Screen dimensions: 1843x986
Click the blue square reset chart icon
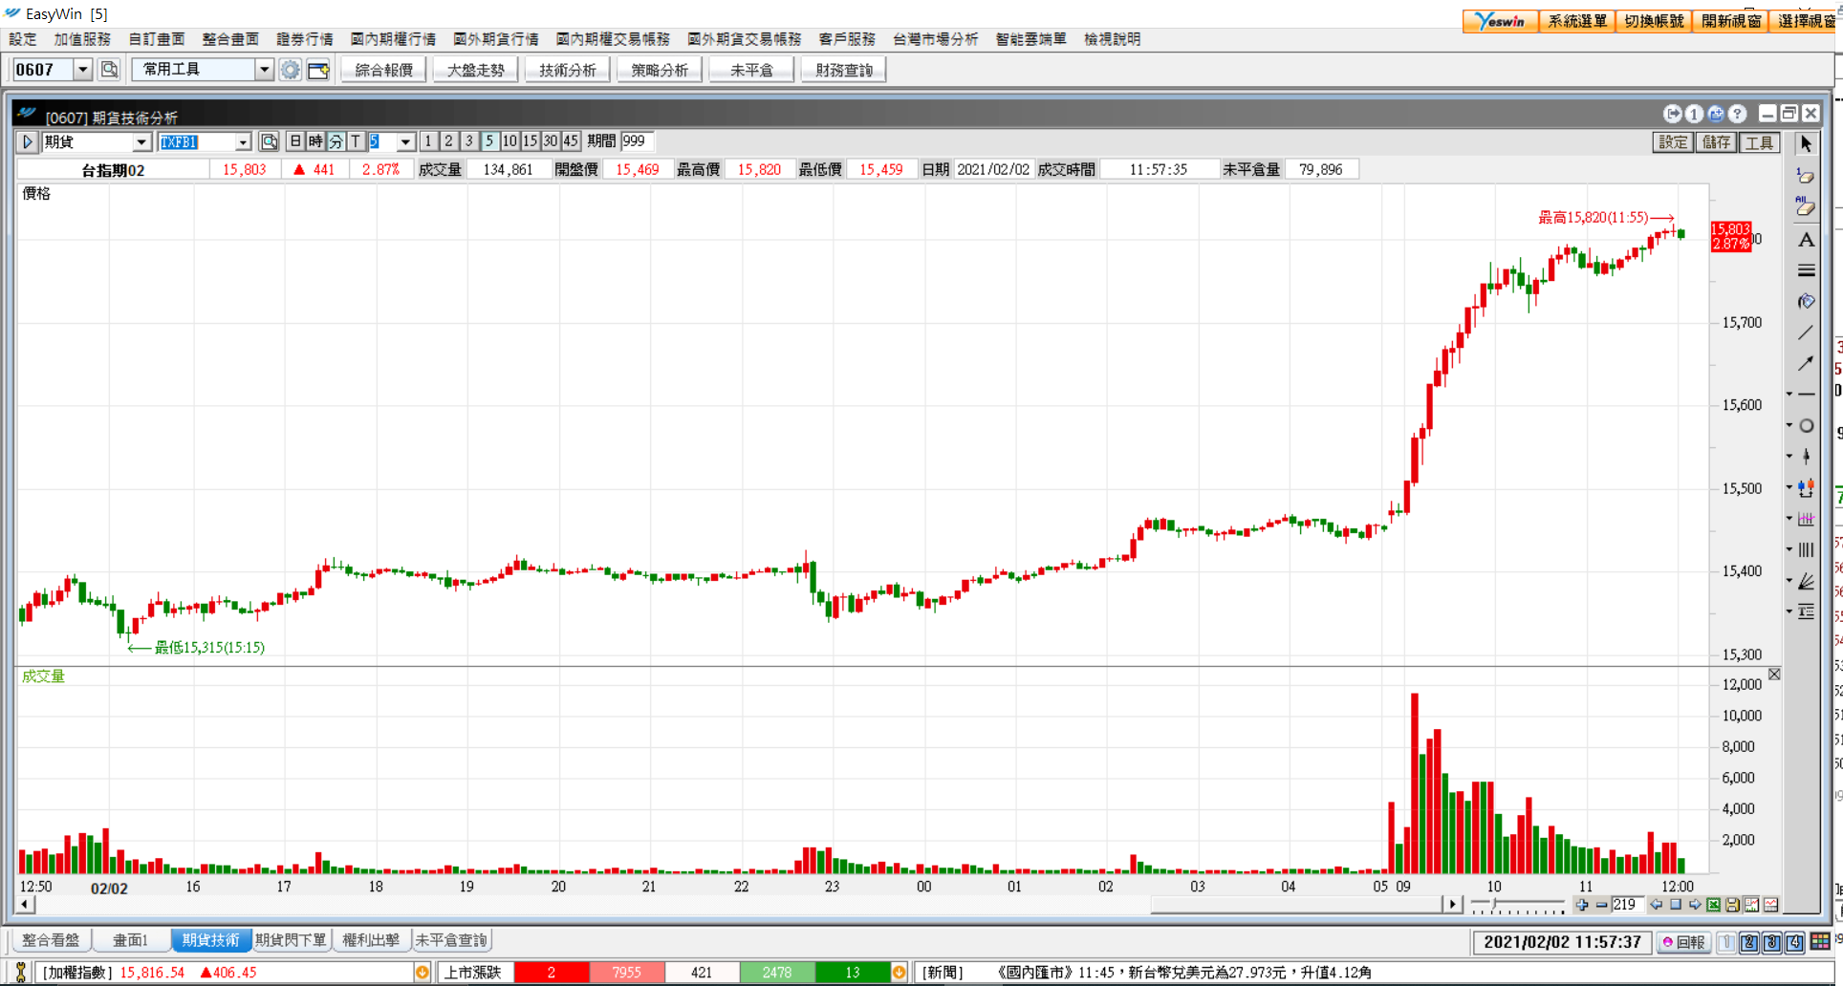[1676, 905]
